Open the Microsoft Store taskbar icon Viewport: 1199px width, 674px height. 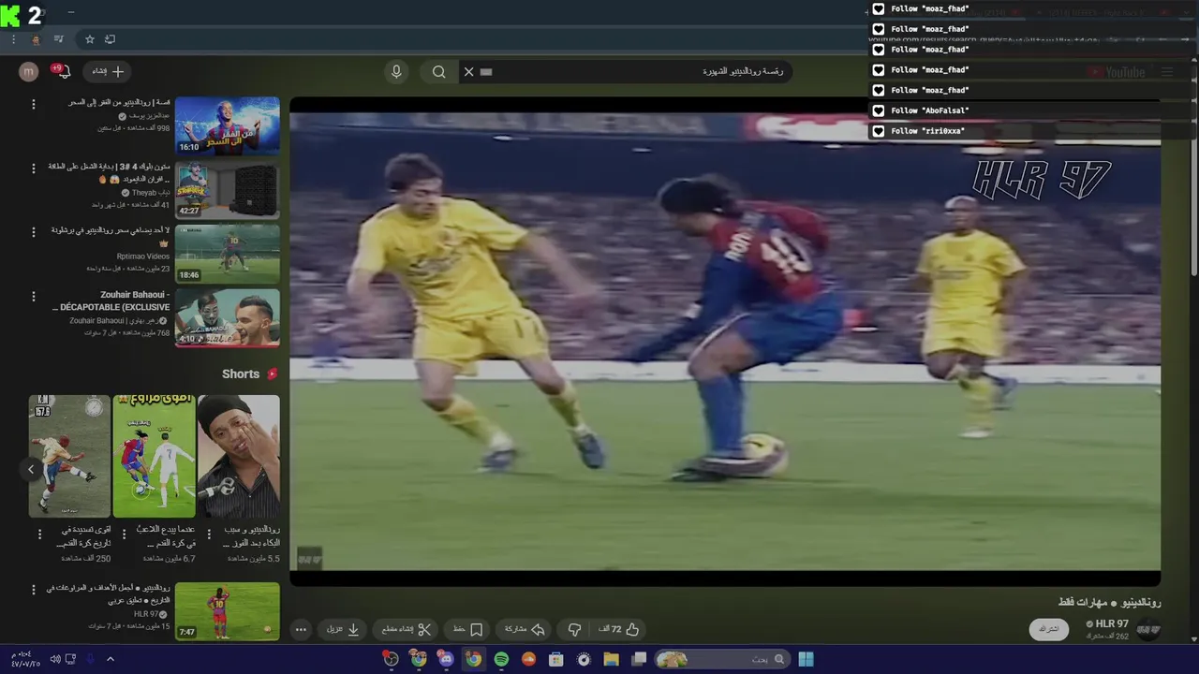click(x=556, y=659)
